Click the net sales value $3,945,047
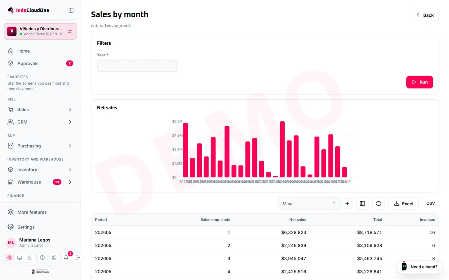 point(294,258)
